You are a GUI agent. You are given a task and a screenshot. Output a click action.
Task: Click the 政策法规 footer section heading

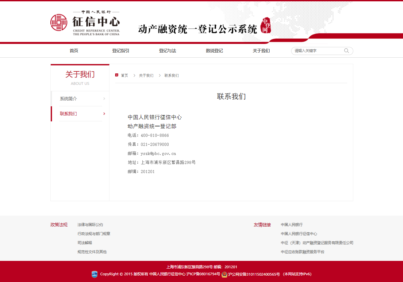pyautogui.click(x=59, y=225)
